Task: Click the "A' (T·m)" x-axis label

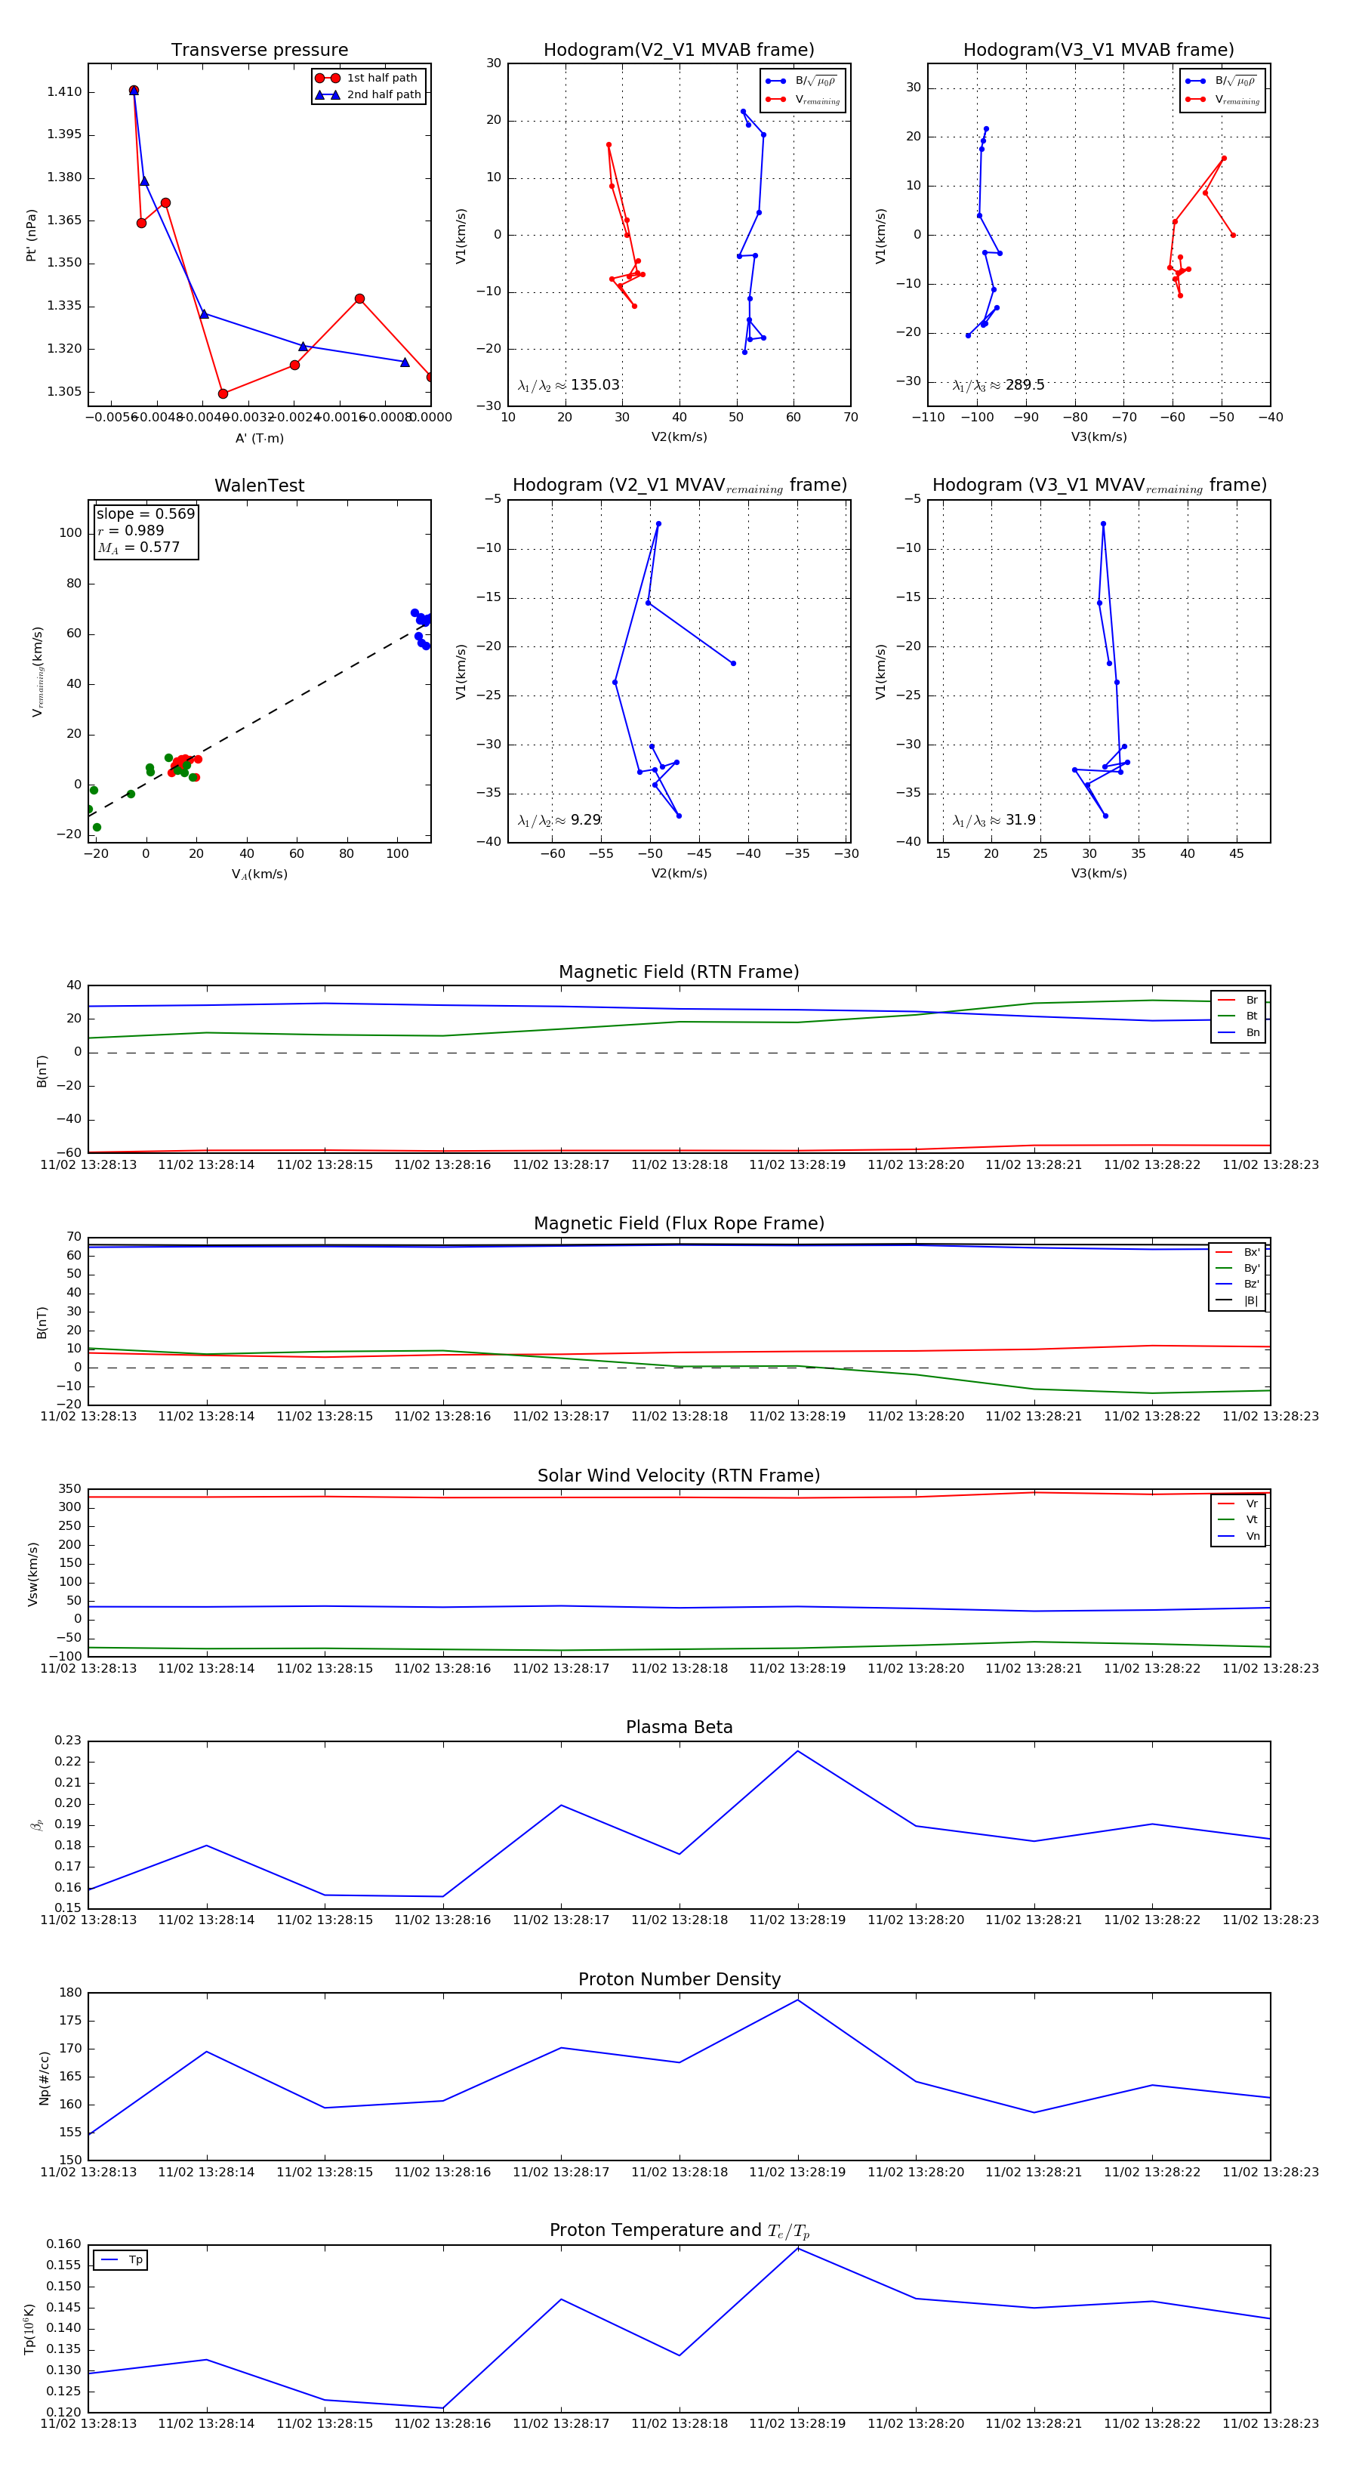Action: [259, 438]
